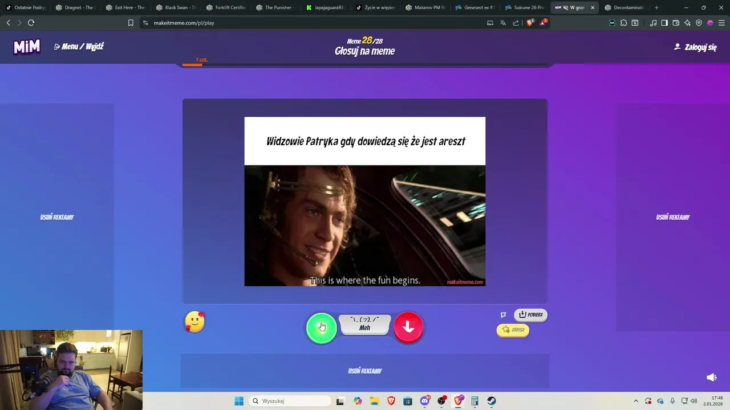The width and height of the screenshot is (730, 410).
Task: Open the Windows Start menu
Action: [239, 401]
